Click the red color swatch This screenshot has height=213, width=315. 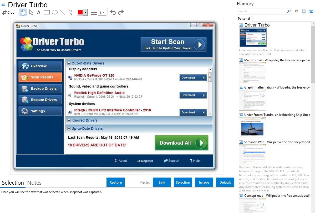point(80,12)
